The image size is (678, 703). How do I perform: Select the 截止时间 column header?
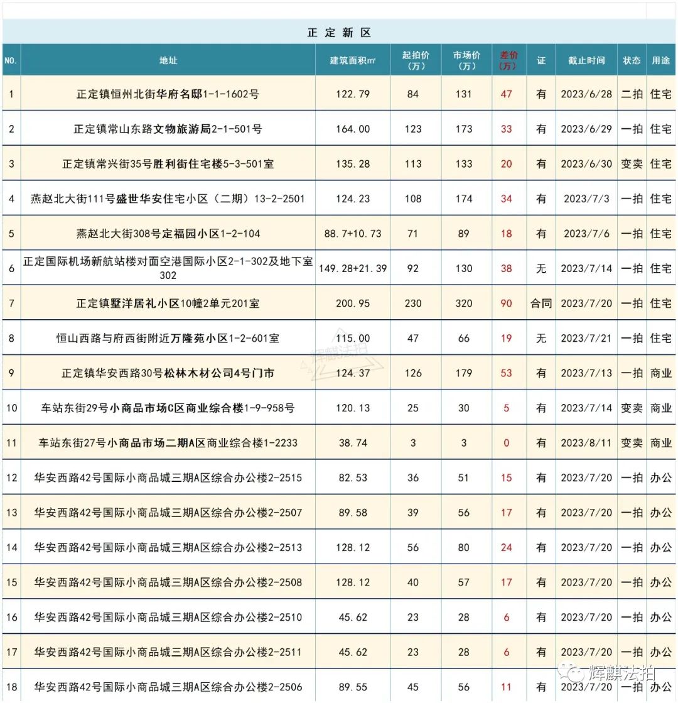586,60
